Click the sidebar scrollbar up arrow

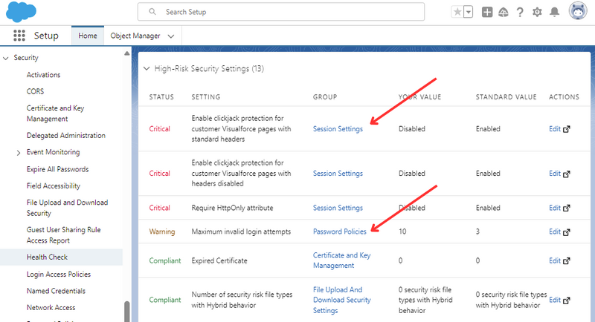pos(126,53)
